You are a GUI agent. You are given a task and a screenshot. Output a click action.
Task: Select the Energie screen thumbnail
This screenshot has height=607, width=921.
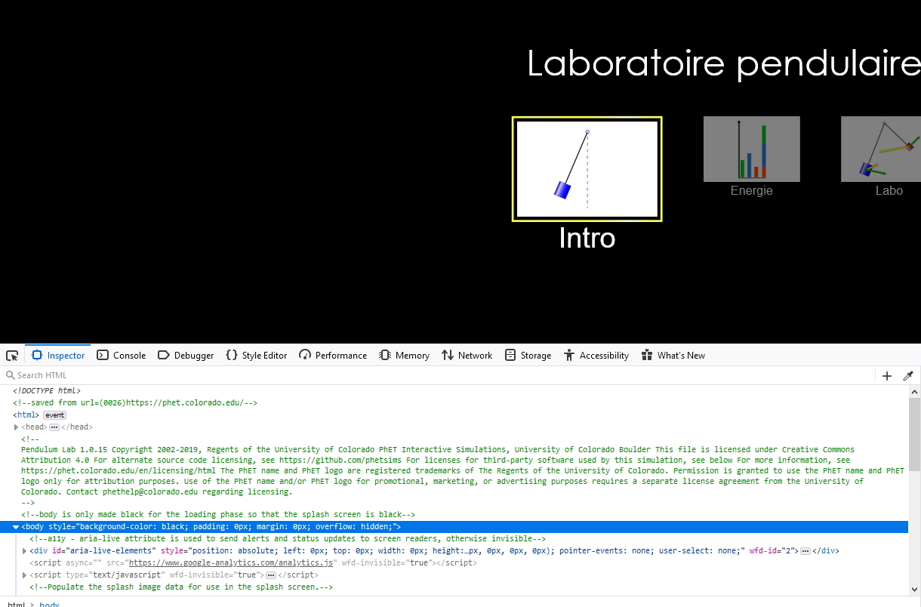pyautogui.click(x=752, y=149)
